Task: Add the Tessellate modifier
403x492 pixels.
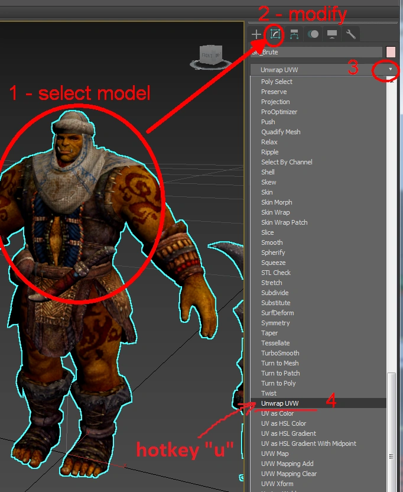Action: coord(275,342)
